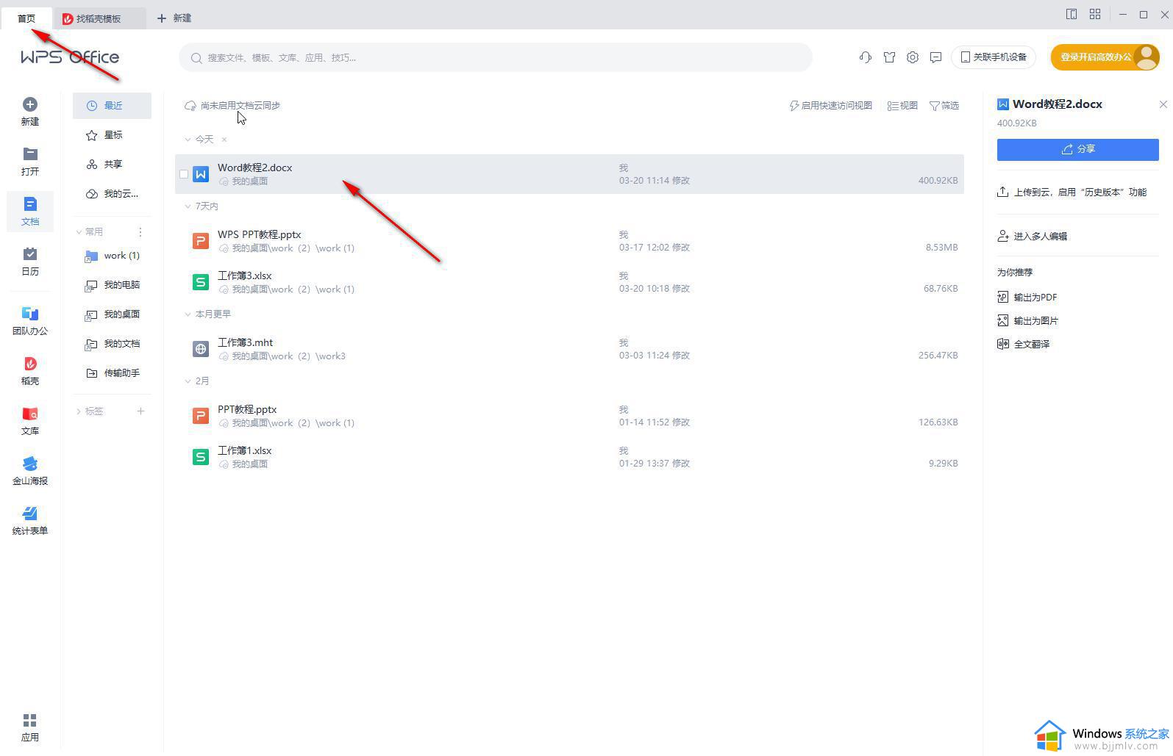This screenshot has width=1173, height=756.
Task: Switch to the 首页 tab
Action: pos(26,18)
